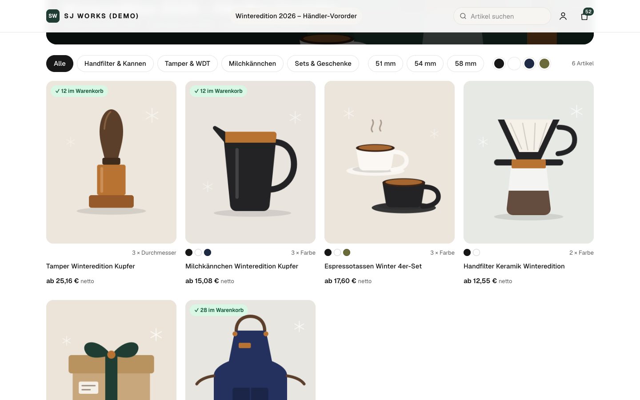Click Handfilter Keramik Winteredition title link
This screenshot has height=400, width=640.
514,266
